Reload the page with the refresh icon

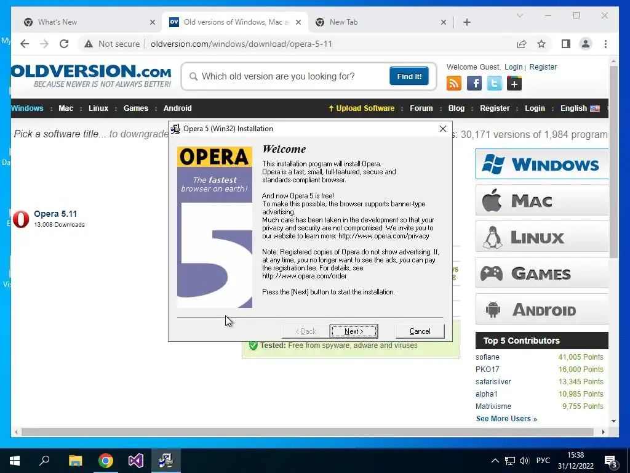click(64, 44)
